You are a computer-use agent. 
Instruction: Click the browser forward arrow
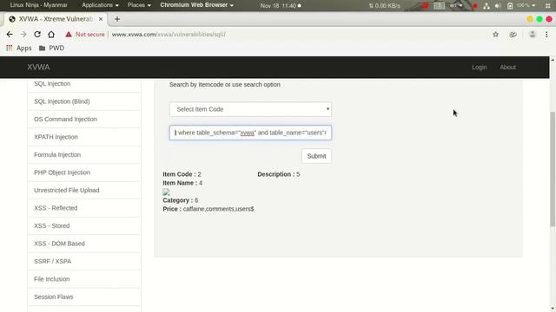23,35
